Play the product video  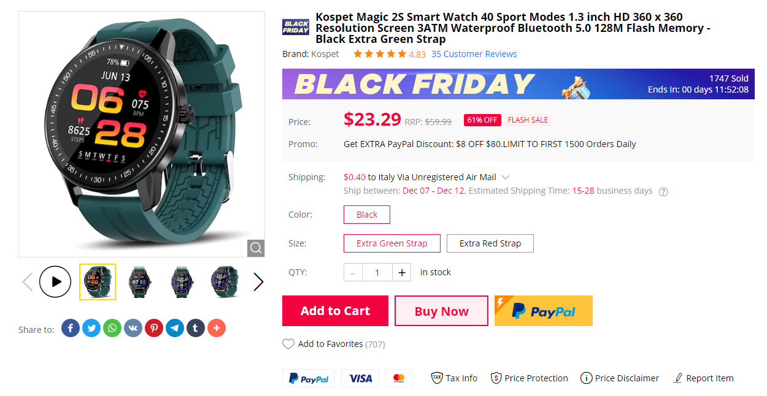pyautogui.click(x=55, y=281)
